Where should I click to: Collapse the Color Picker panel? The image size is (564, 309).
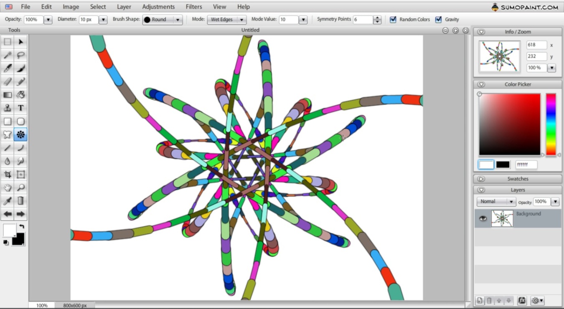pos(481,84)
